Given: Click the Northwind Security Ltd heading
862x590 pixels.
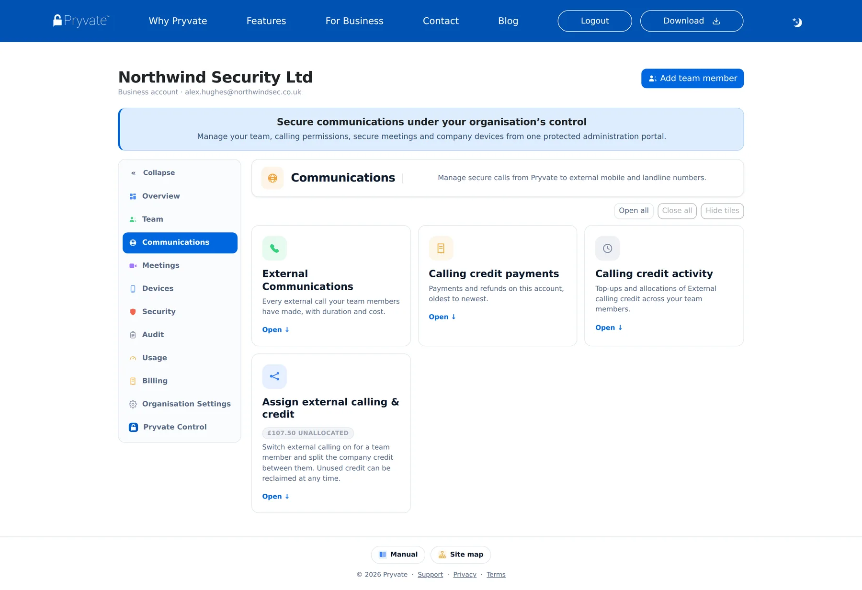Looking at the screenshot, I should tap(215, 77).
